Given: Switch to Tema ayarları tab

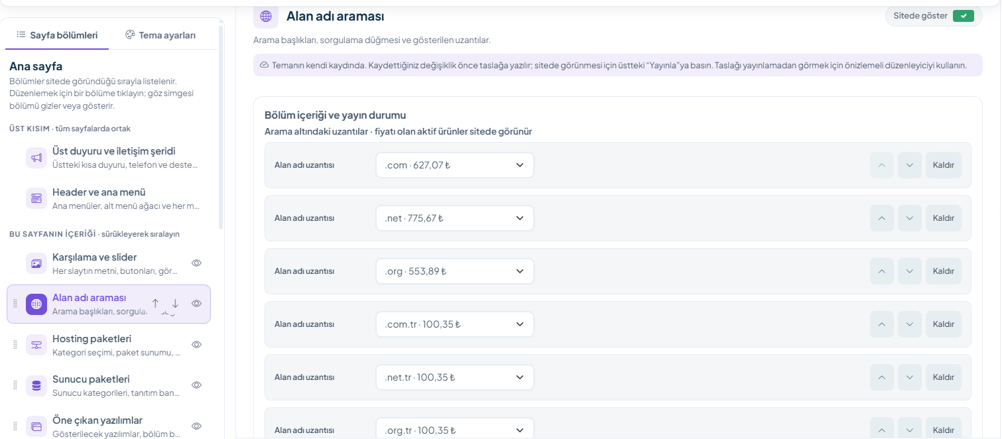Looking at the screenshot, I should click(x=160, y=35).
